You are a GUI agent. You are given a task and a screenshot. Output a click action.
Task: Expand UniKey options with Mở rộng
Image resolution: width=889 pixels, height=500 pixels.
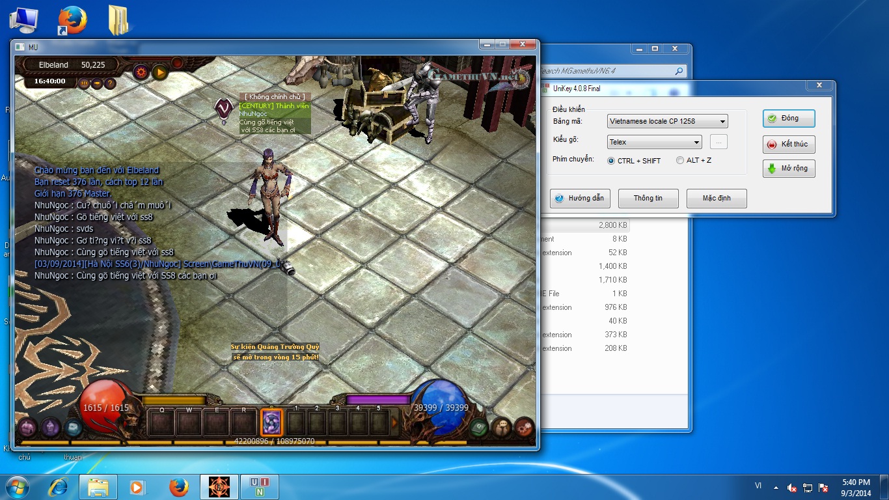pyautogui.click(x=789, y=169)
